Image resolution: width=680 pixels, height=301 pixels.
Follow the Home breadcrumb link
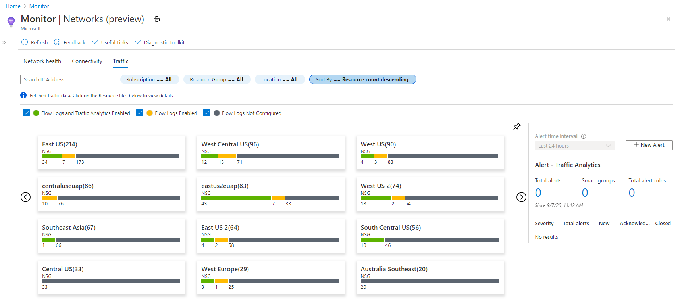click(13, 6)
